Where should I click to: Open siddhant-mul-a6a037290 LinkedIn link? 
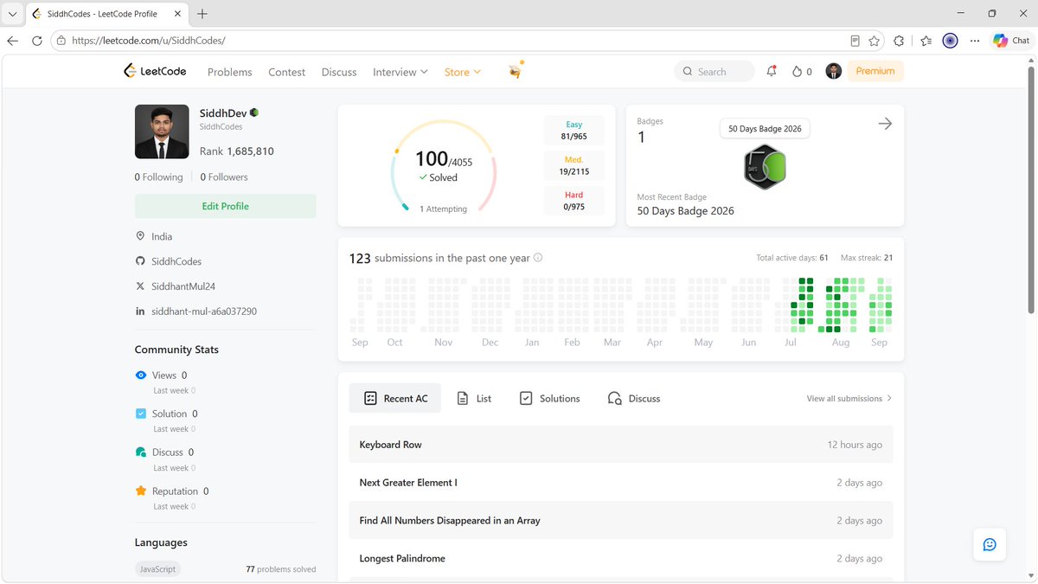click(204, 311)
